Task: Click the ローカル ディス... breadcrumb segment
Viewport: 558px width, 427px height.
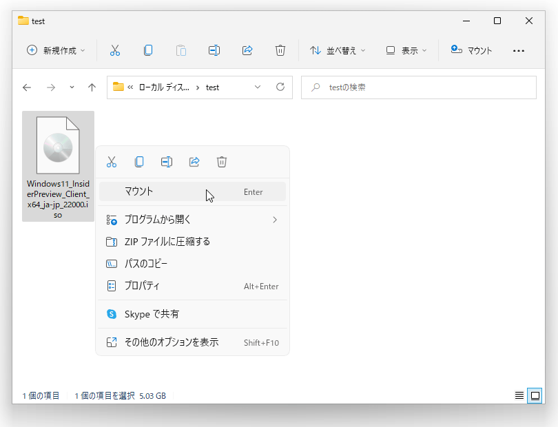Action: (164, 87)
